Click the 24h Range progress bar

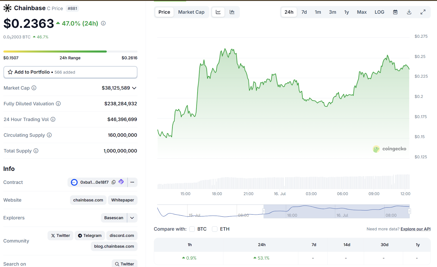pos(70,51)
